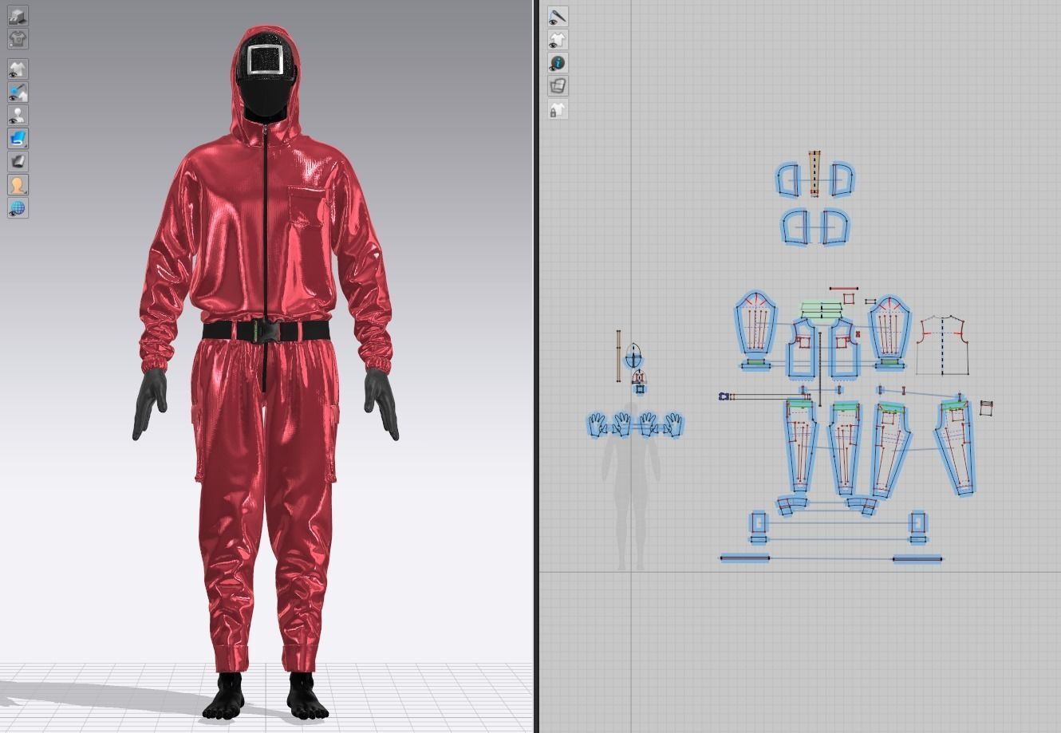1061x733 pixels.
Task: Toggle show seamlines needle icon in 2D window
Action: 558,16
